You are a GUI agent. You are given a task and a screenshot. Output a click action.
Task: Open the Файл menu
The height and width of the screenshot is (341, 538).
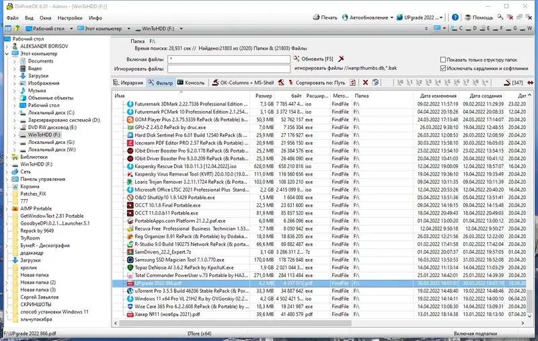pyautogui.click(x=12, y=18)
